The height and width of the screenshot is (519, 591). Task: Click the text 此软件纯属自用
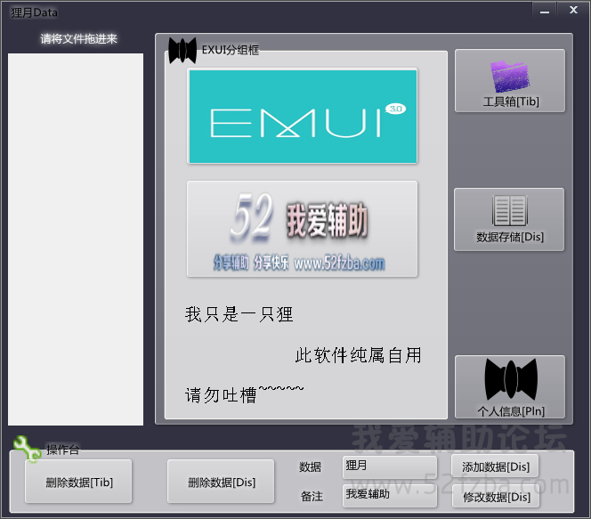click(x=359, y=355)
